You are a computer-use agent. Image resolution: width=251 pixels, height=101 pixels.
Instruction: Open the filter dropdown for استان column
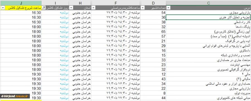71,8
